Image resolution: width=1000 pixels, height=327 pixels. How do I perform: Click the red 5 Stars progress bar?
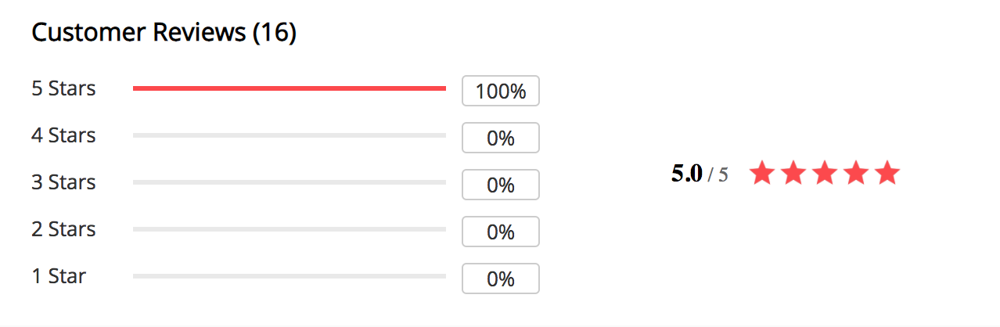(290, 88)
